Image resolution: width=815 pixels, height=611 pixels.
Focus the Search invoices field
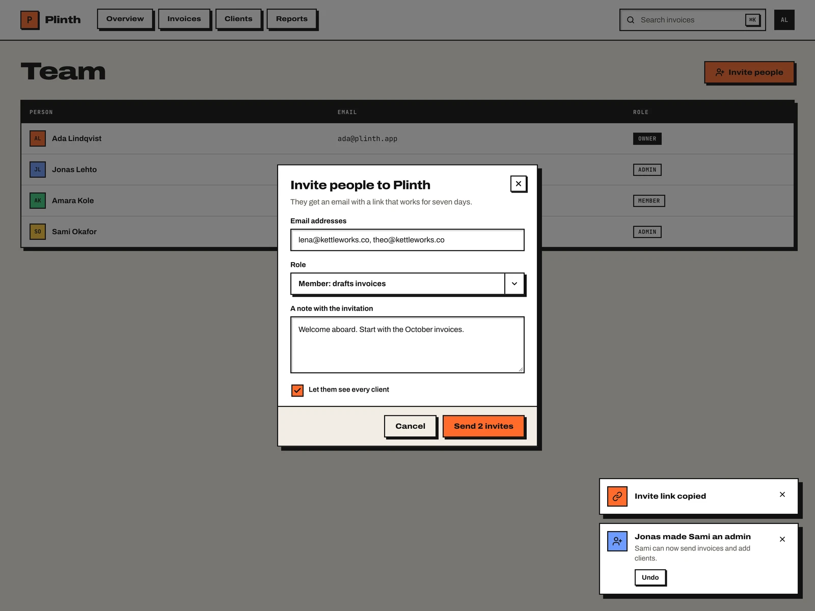pos(693,20)
